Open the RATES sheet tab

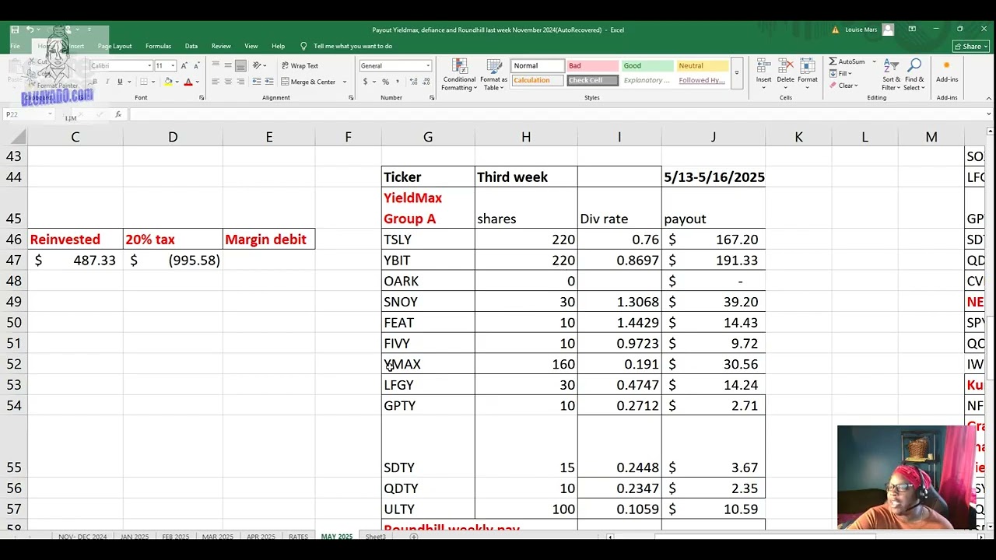pyautogui.click(x=298, y=537)
